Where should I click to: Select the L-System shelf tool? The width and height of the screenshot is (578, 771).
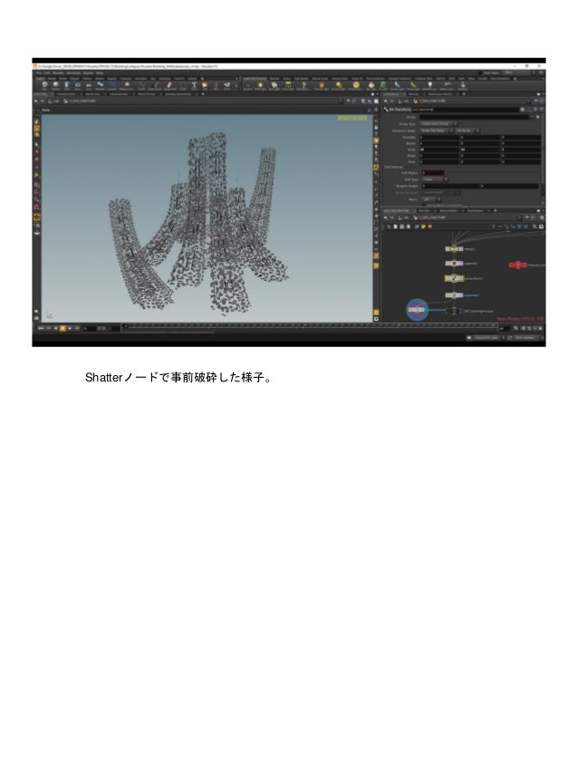click(112, 85)
